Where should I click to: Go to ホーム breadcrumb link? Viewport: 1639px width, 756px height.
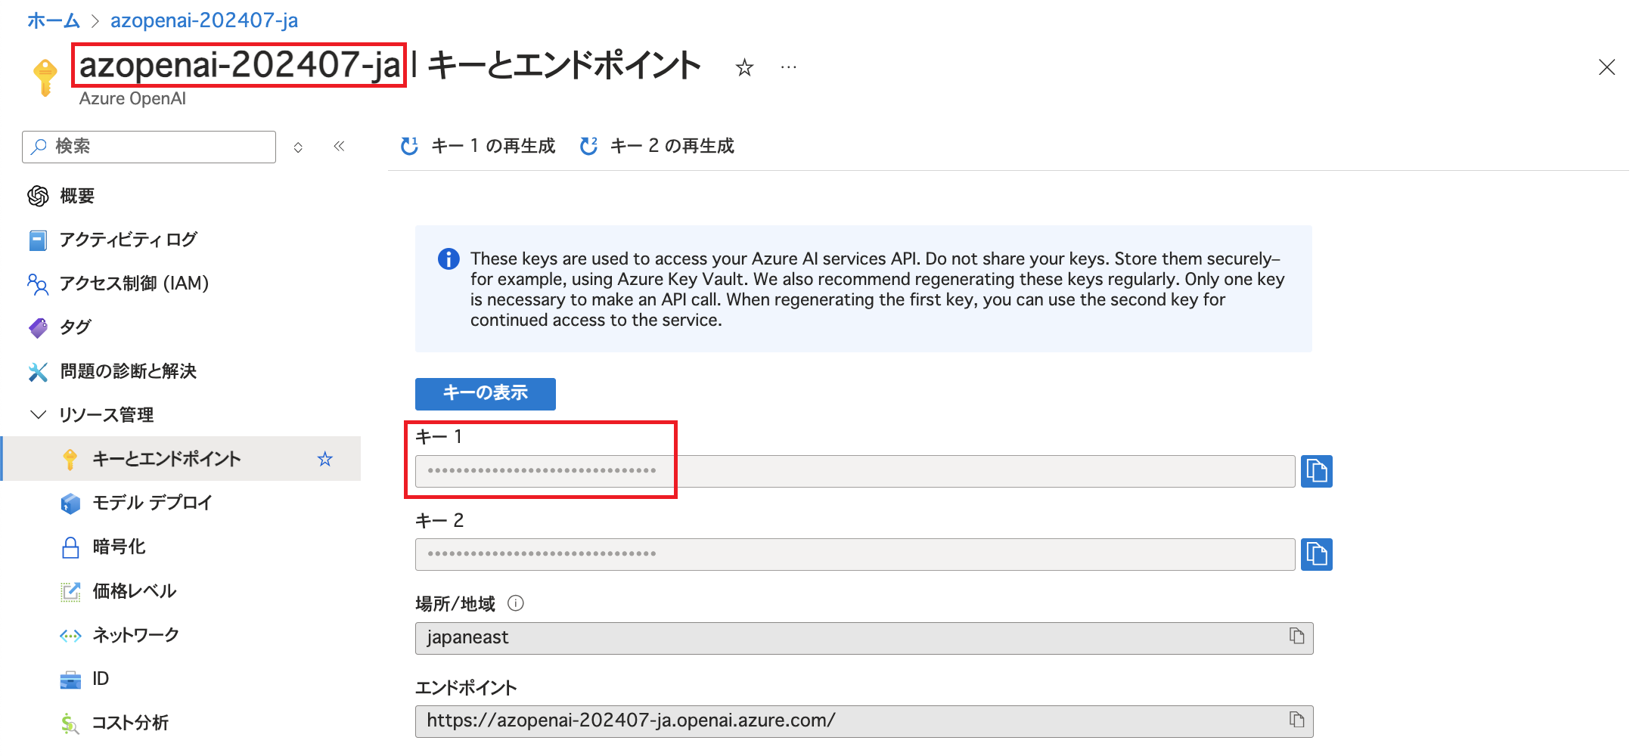click(x=54, y=20)
